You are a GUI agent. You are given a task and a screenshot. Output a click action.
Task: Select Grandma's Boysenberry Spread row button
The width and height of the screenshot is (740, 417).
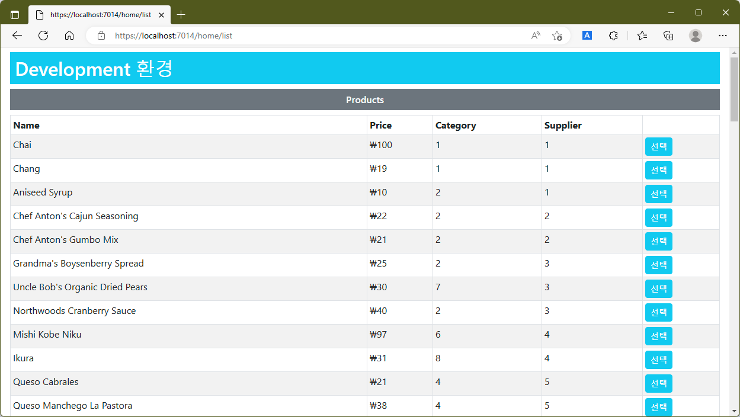[658, 265]
